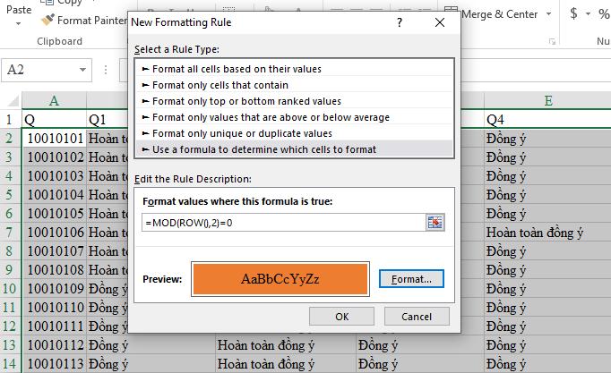
Task: Select 'Format only cells that contain' rule
Action: (x=219, y=85)
